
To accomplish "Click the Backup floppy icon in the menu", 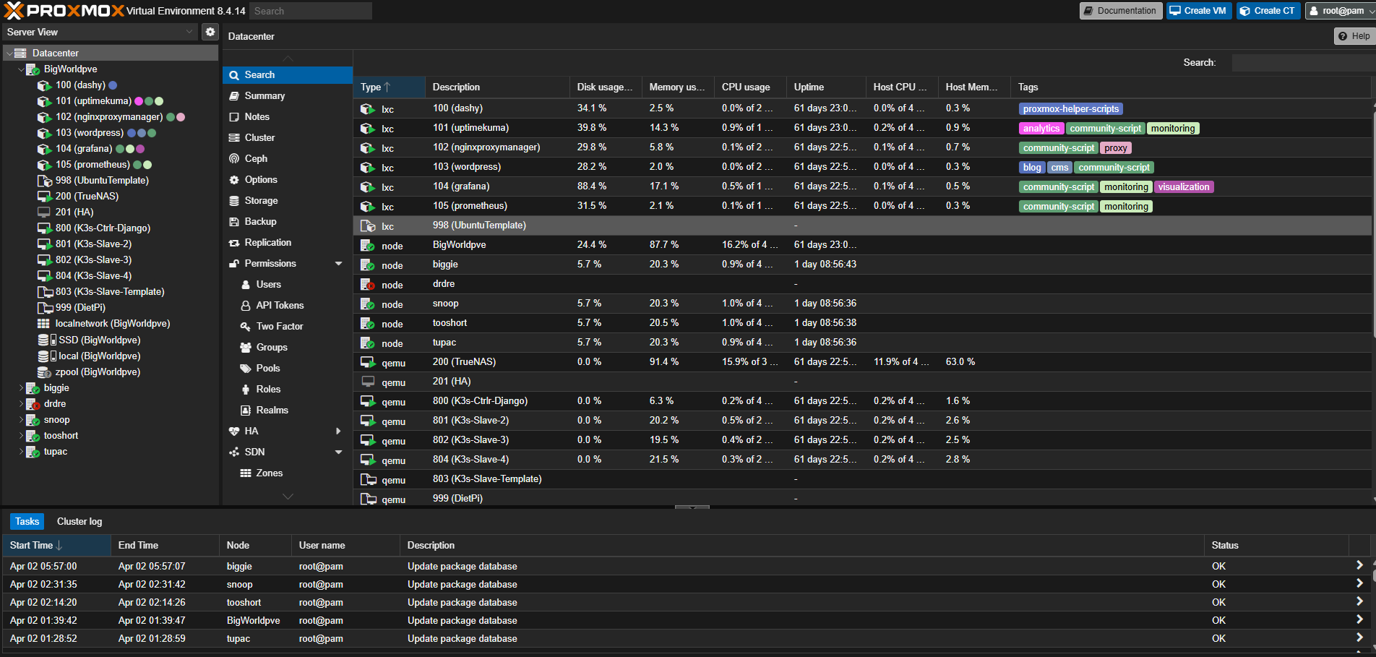I will click(x=234, y=222).
